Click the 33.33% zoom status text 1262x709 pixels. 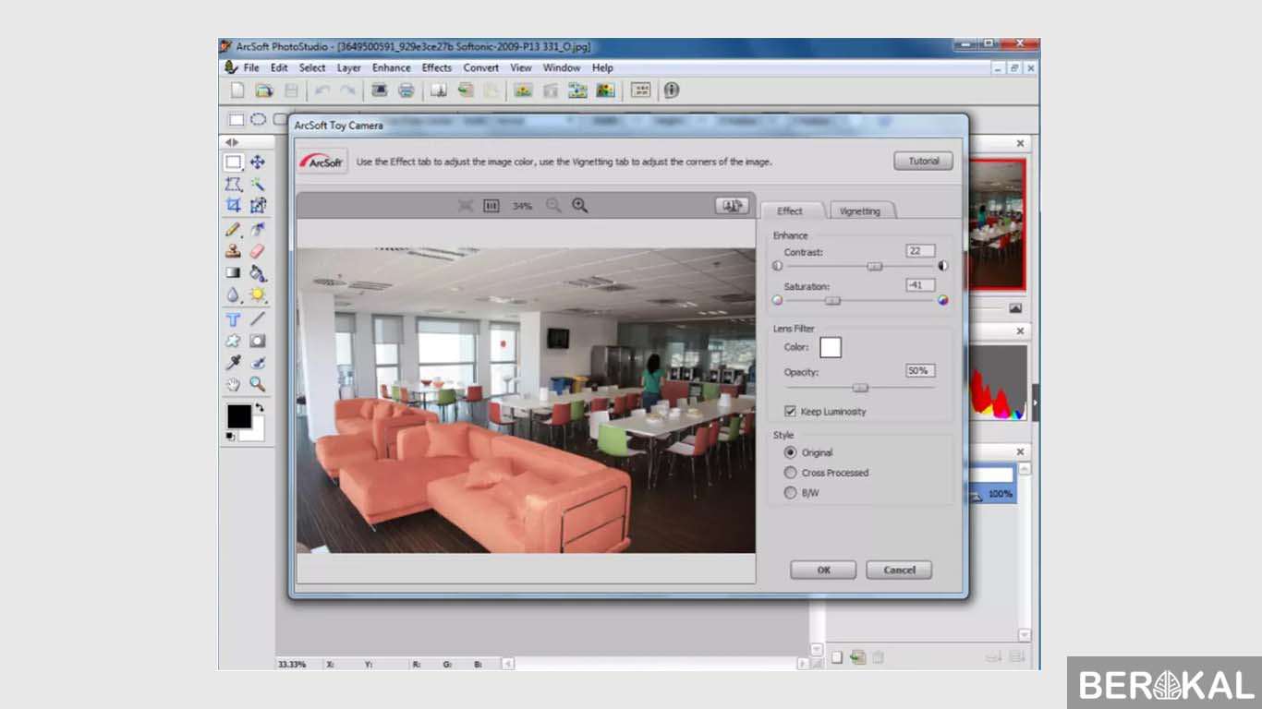click(x=292, y=664)
